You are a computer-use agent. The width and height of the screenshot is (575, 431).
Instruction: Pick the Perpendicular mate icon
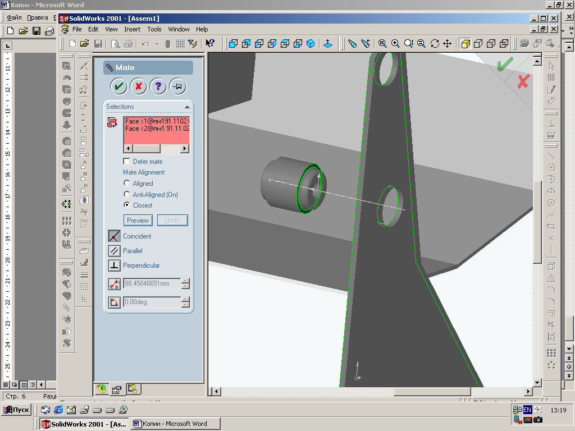(114, 265)
